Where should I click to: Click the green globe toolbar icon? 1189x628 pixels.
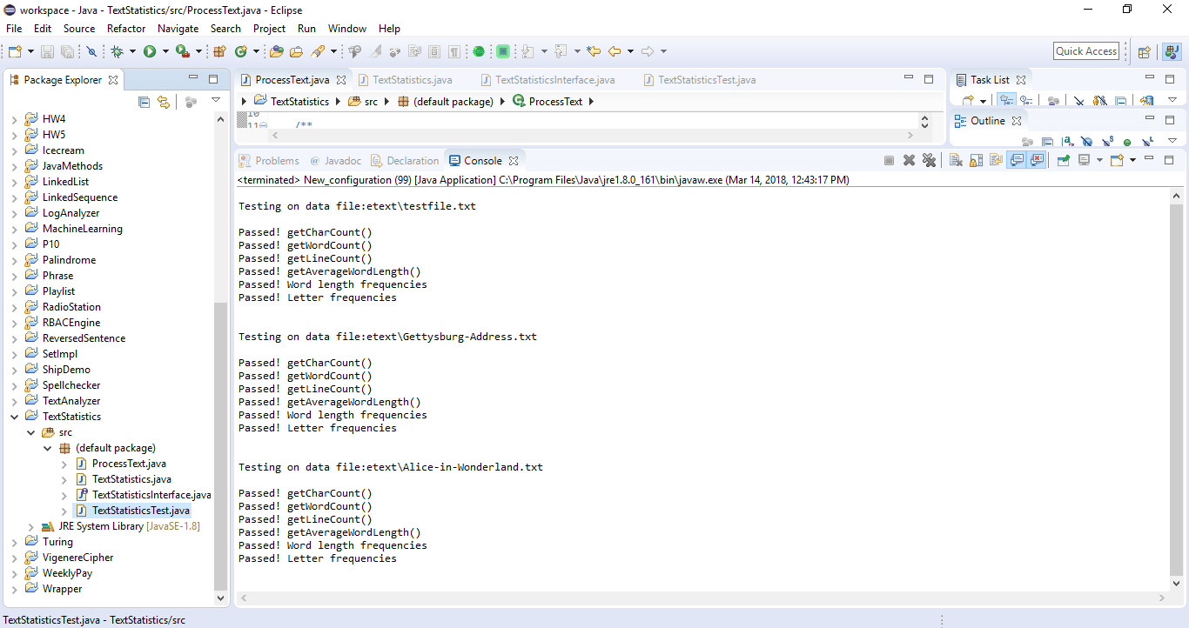tap(478, 51)
